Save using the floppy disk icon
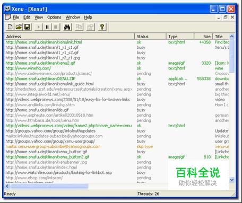 (27, 27)
